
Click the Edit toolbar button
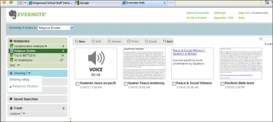(x=96, y=42)
